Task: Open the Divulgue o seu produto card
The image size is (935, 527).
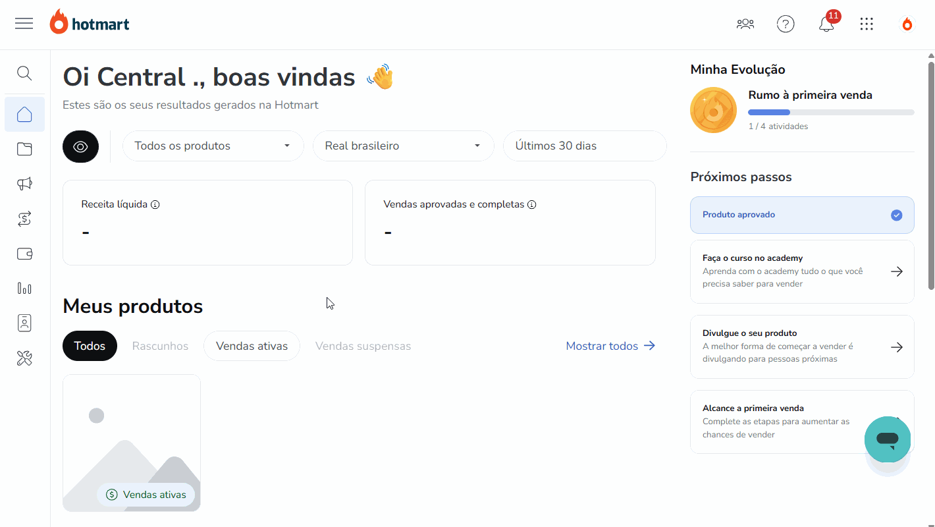Action: point(802,347)
